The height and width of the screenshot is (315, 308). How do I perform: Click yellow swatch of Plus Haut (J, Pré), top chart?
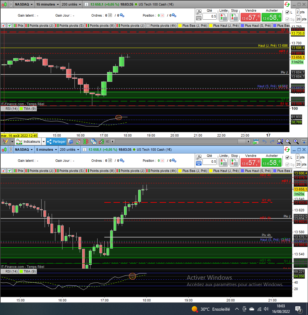[211, 26]
